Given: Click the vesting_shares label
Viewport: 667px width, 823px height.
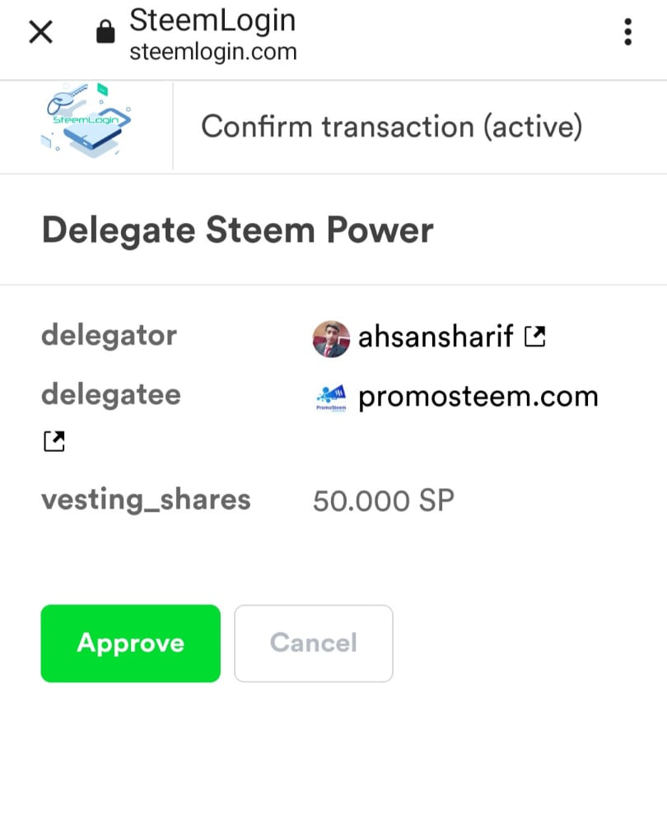Looking at the screenshot, I should coord(146,500).
